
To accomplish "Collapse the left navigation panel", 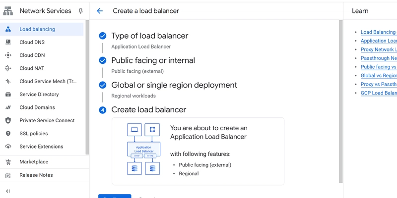I will [8, 191].
